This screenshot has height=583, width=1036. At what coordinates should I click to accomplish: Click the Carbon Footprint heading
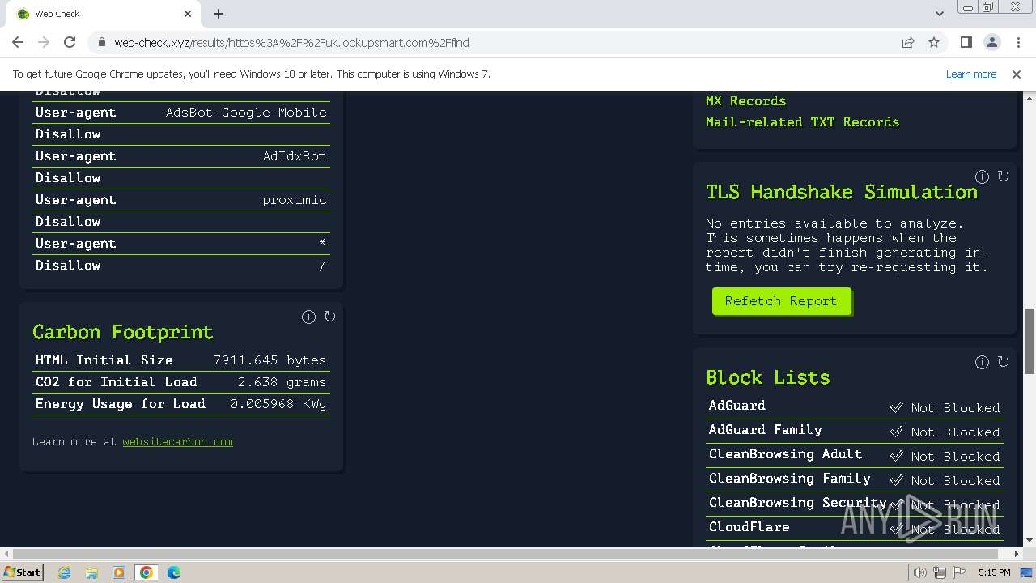tap(123, 332)
